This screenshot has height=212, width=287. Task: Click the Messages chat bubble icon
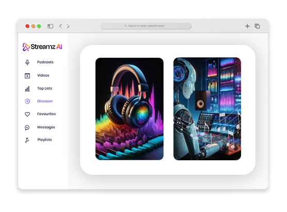coord(27,127)
